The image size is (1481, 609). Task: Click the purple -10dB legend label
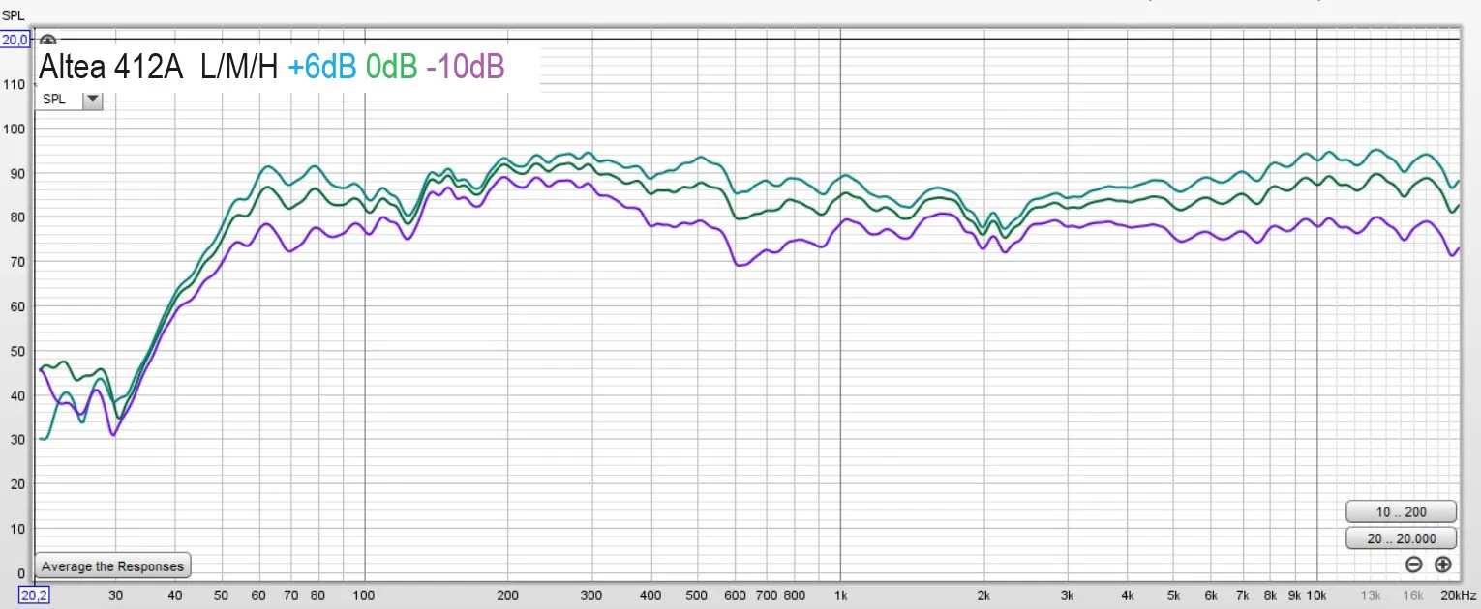tap(465, 67)
